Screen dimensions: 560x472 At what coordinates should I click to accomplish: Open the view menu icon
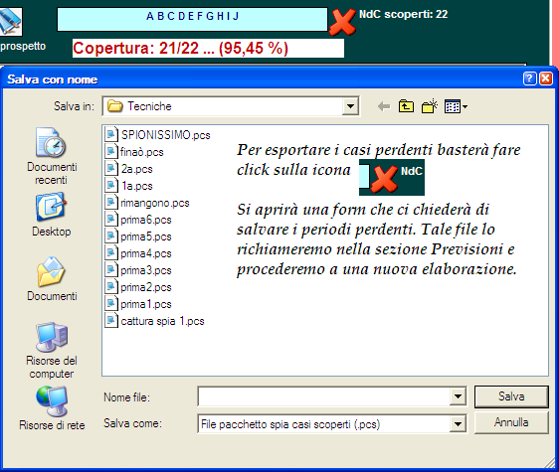(x=456, y=106)
